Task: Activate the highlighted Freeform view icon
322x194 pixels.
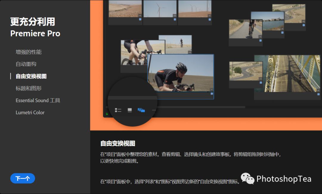Action: (141, 110)
